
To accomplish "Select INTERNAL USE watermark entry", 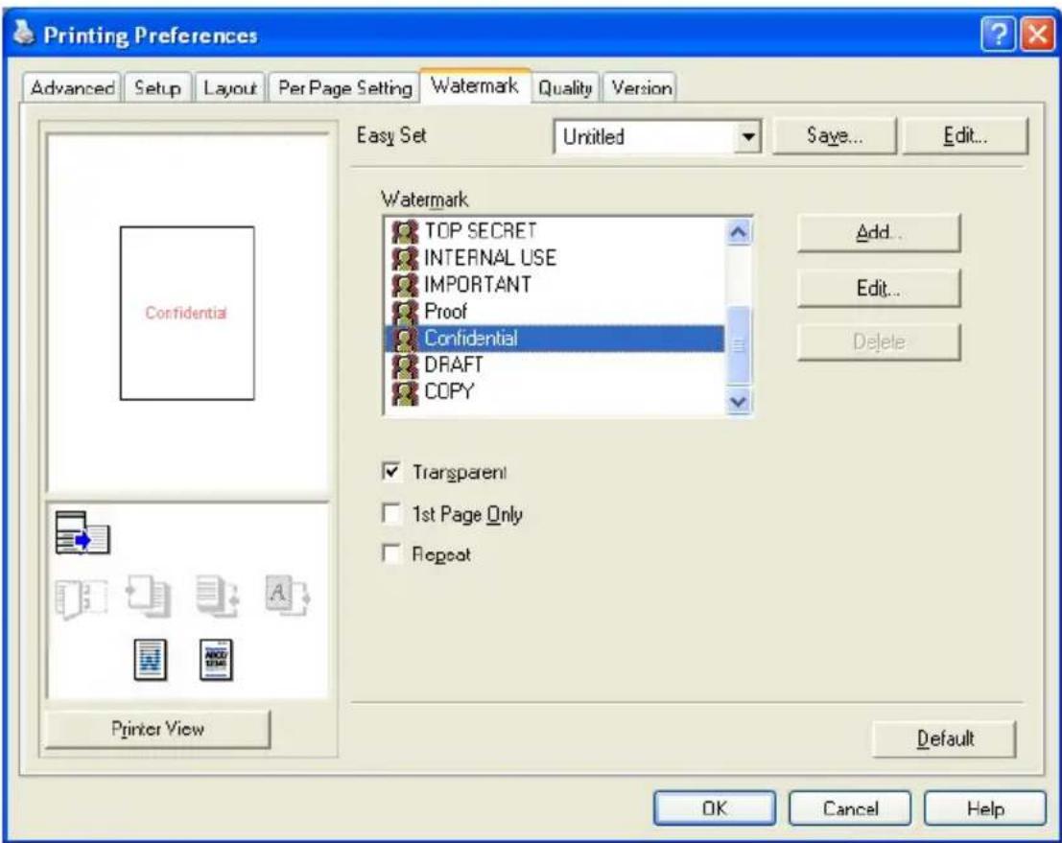I will click(x=555, y=258).
